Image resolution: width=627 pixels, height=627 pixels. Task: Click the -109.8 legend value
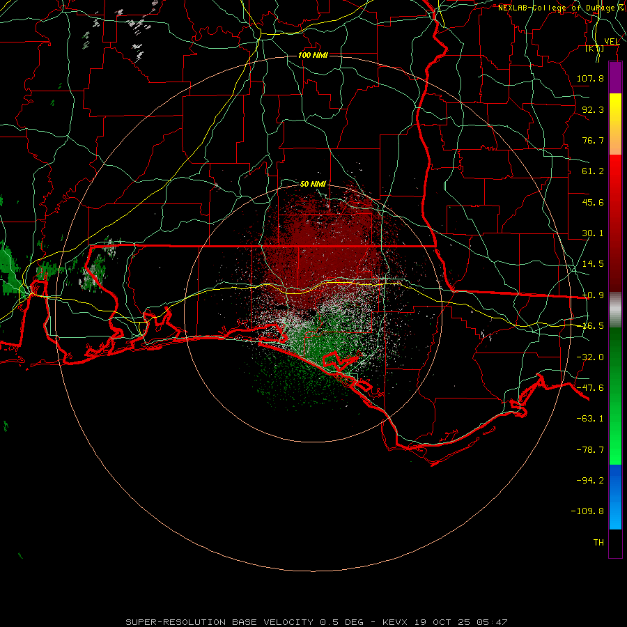coord(587,511)
